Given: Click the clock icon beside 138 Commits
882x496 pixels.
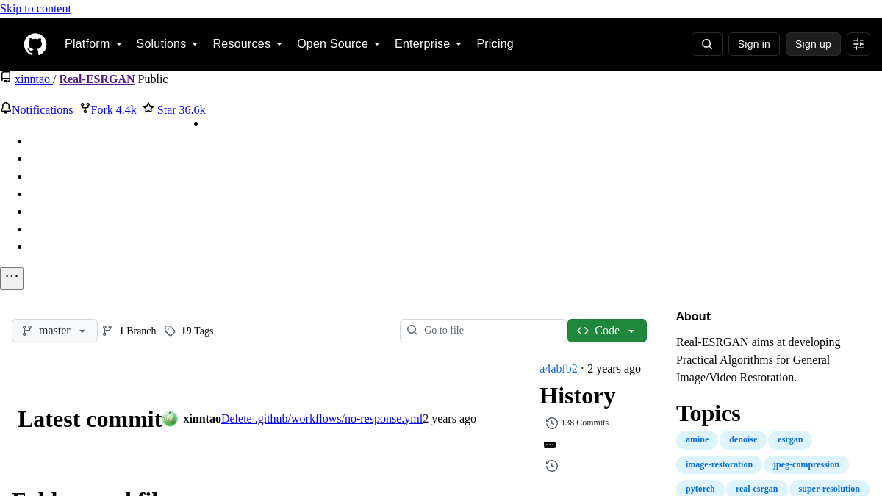Looking at the screenshot, I should pyautogui.click(x=552, y=423).
